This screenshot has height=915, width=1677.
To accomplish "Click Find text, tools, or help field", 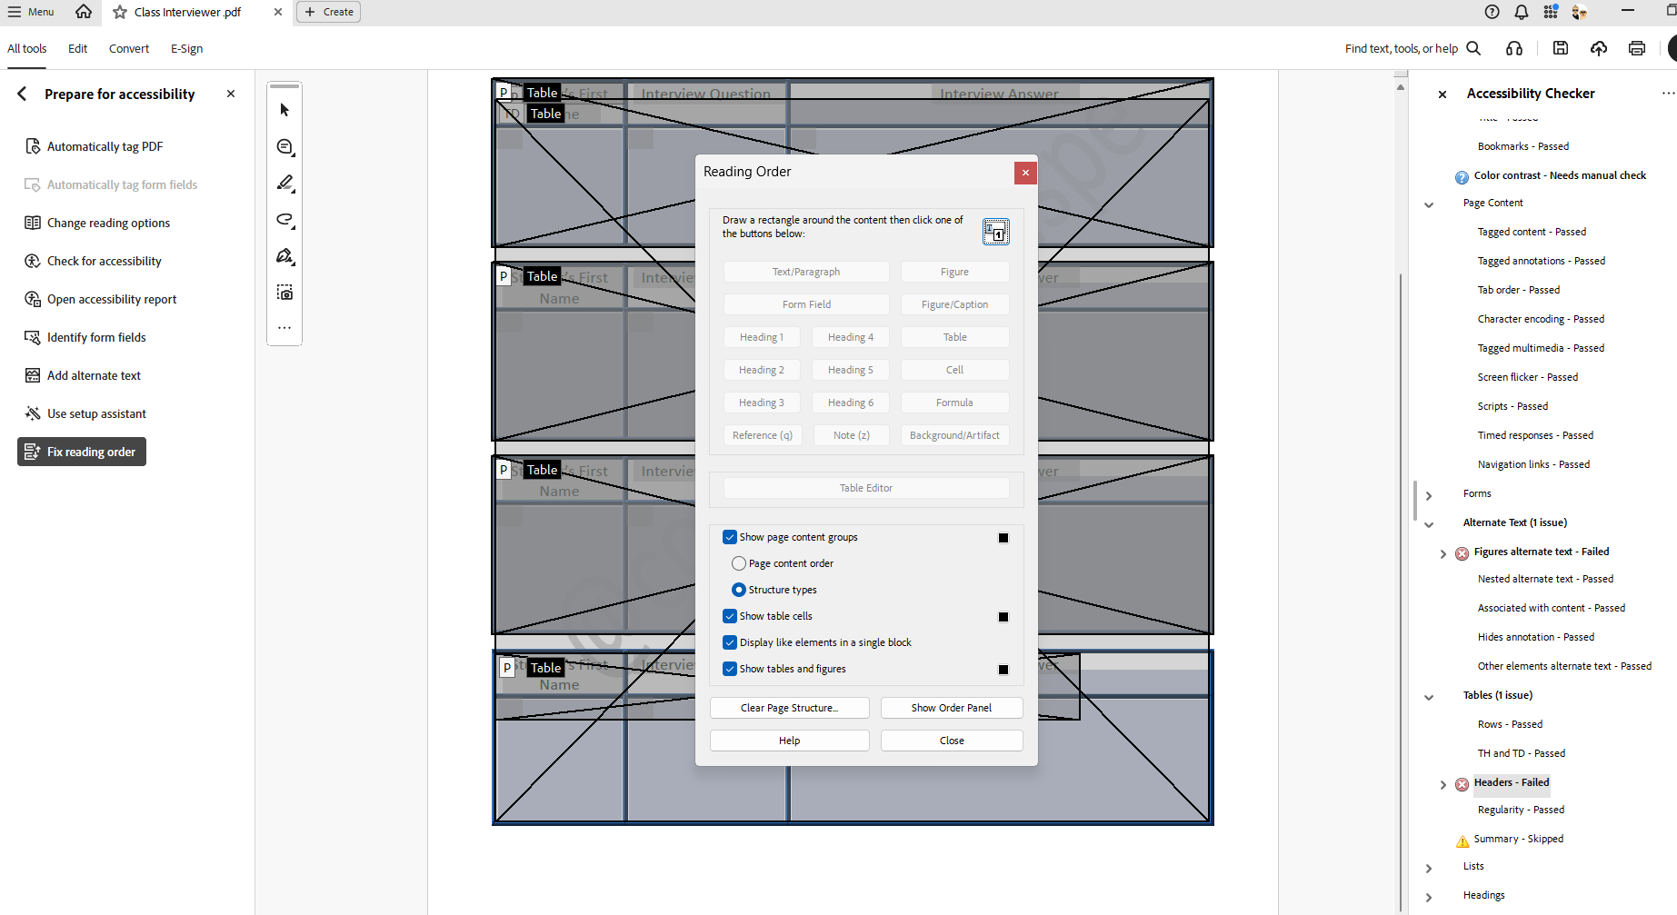I will pyautogui.click(x=1401, y=48).
